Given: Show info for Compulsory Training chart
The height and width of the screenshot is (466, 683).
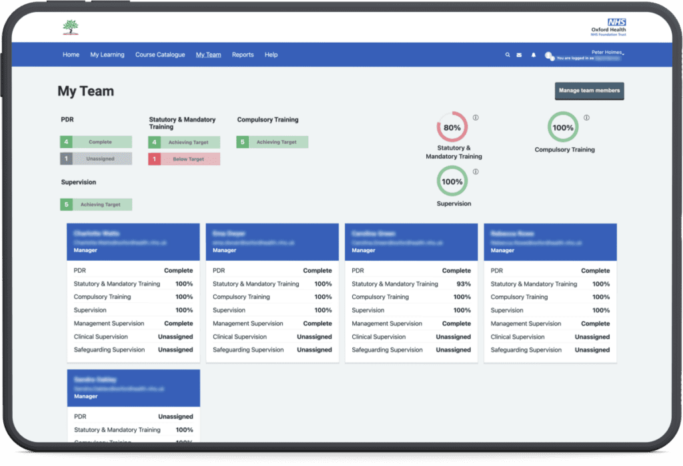Looking at the screenshot, I should point(587,117).
